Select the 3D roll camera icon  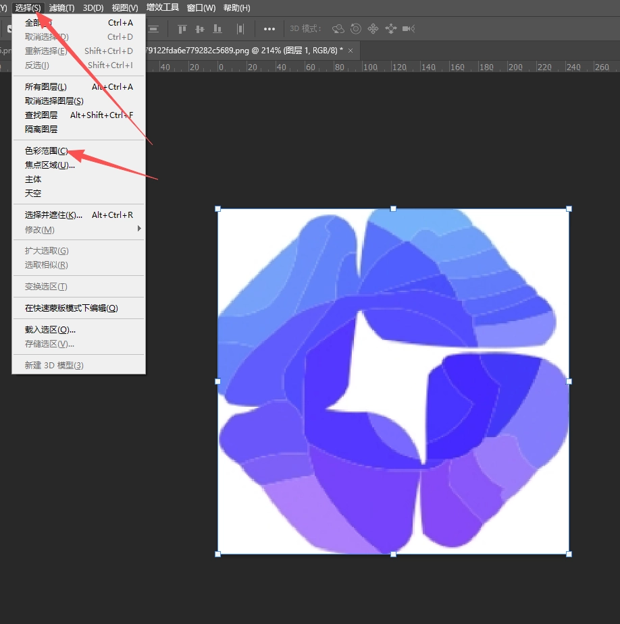355,29
